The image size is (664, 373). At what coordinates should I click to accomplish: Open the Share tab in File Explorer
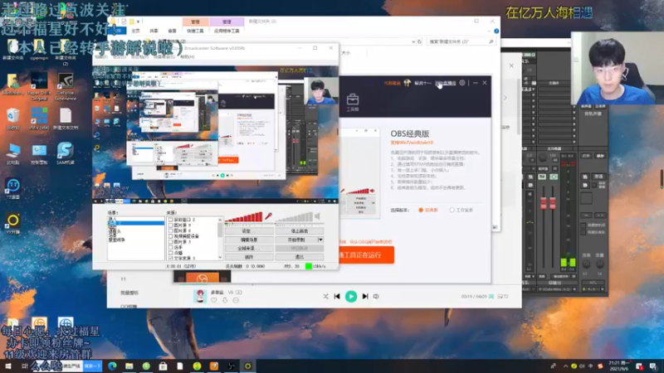[154, 31]
